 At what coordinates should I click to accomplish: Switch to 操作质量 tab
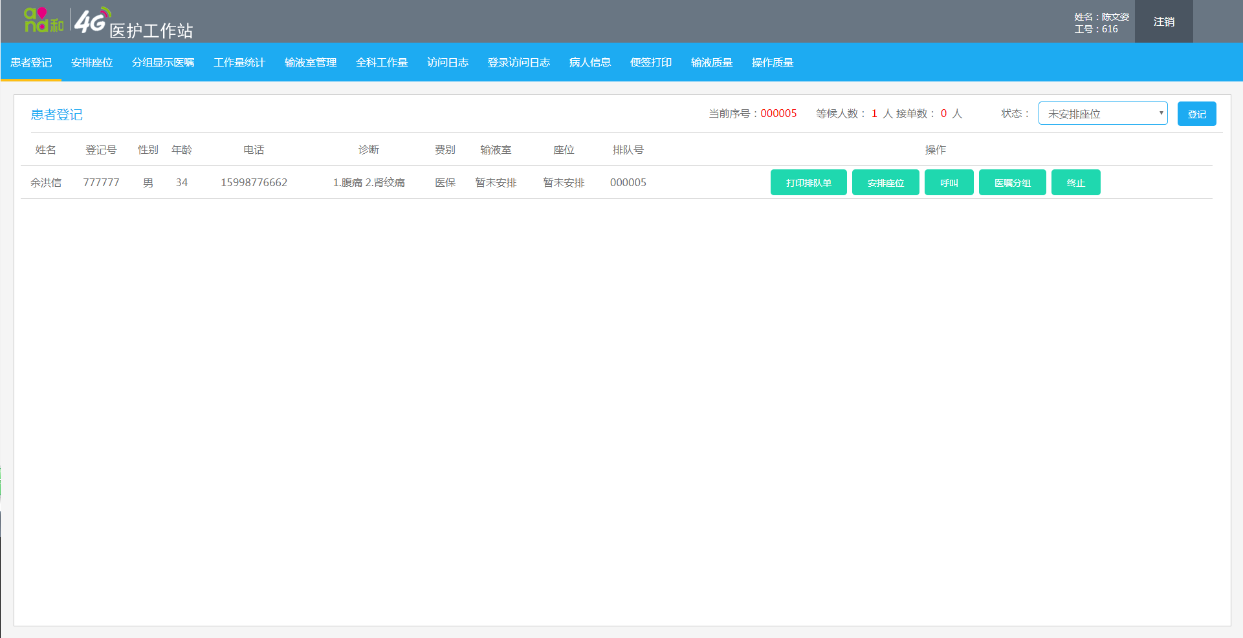click(773, 63)
